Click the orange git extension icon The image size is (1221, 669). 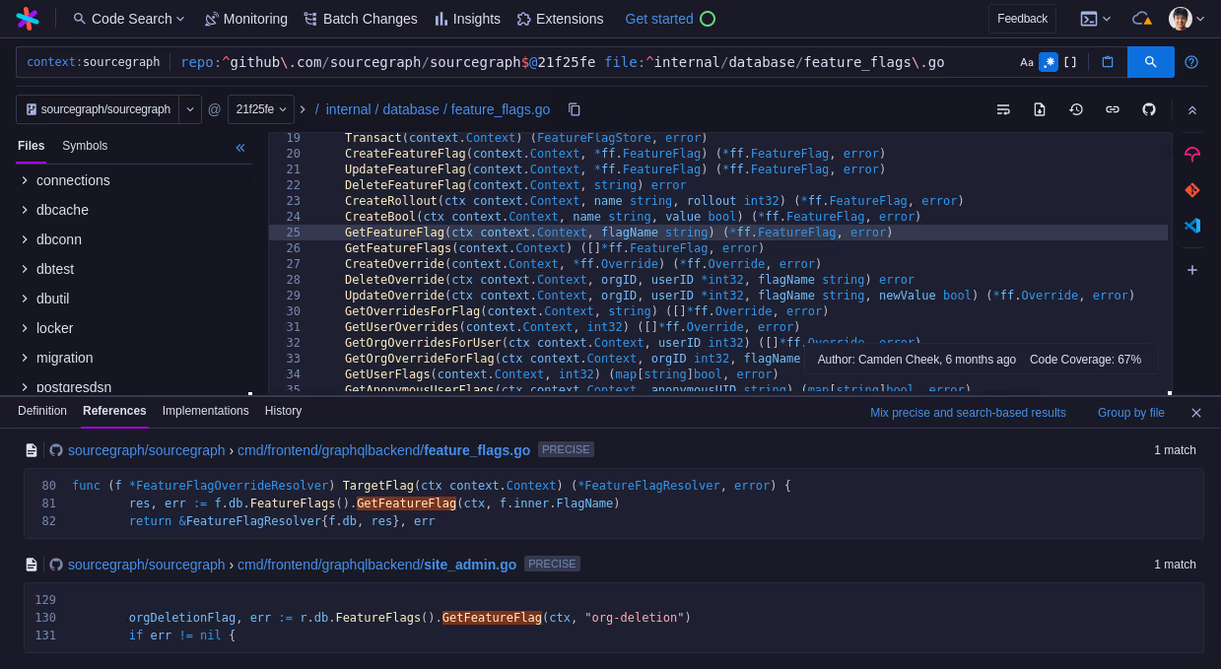pos(1192,189)
